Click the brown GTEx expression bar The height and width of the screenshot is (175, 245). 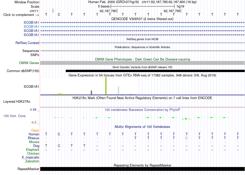coord(91,92)
